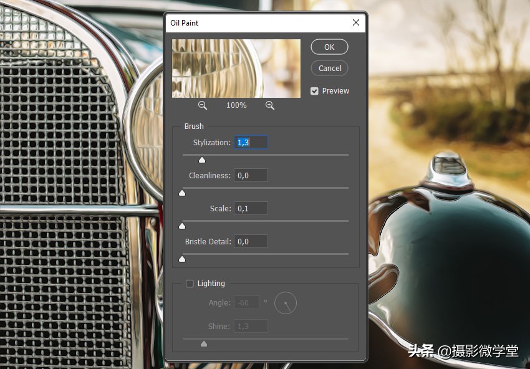The height and width of the screenshot is (369, 530).
Task: Click the Cleanliness value field
Action: click(x=251, y=175)
